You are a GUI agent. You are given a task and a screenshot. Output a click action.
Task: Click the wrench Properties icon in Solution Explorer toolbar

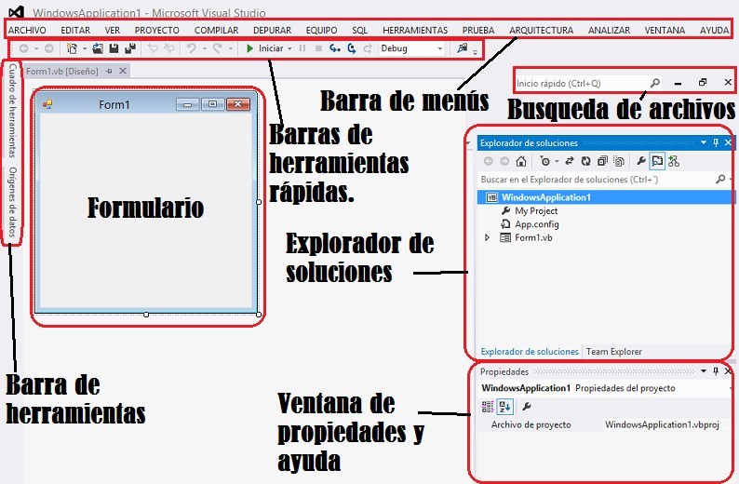pos(641,161)
